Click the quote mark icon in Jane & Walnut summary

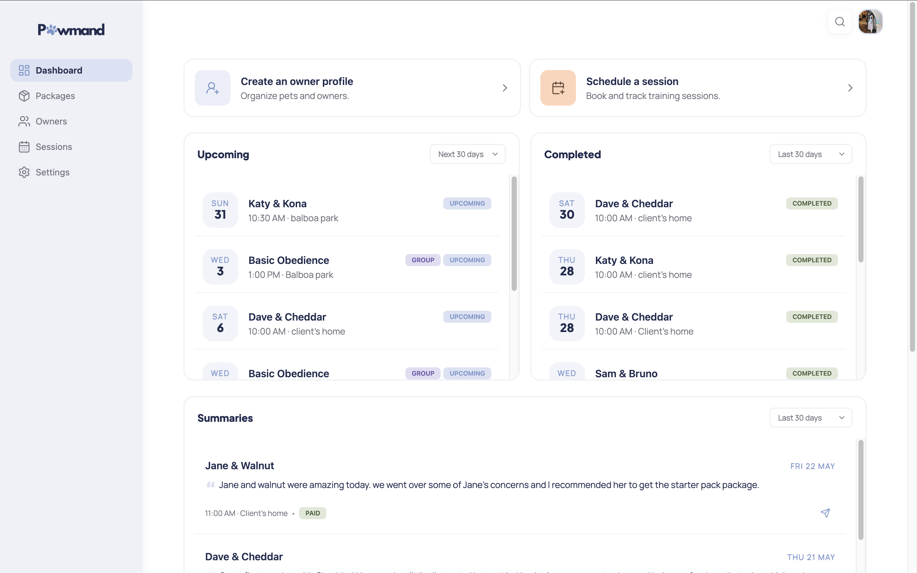click(211, 485)
